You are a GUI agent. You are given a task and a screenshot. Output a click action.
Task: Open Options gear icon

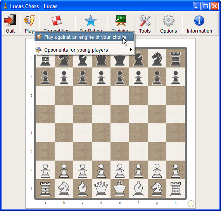coord(169,21)
